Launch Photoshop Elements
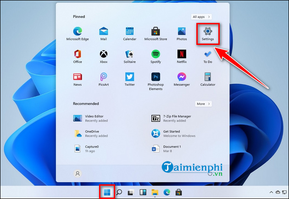This screenshot has height=199, width=289. tap(156, 82)
